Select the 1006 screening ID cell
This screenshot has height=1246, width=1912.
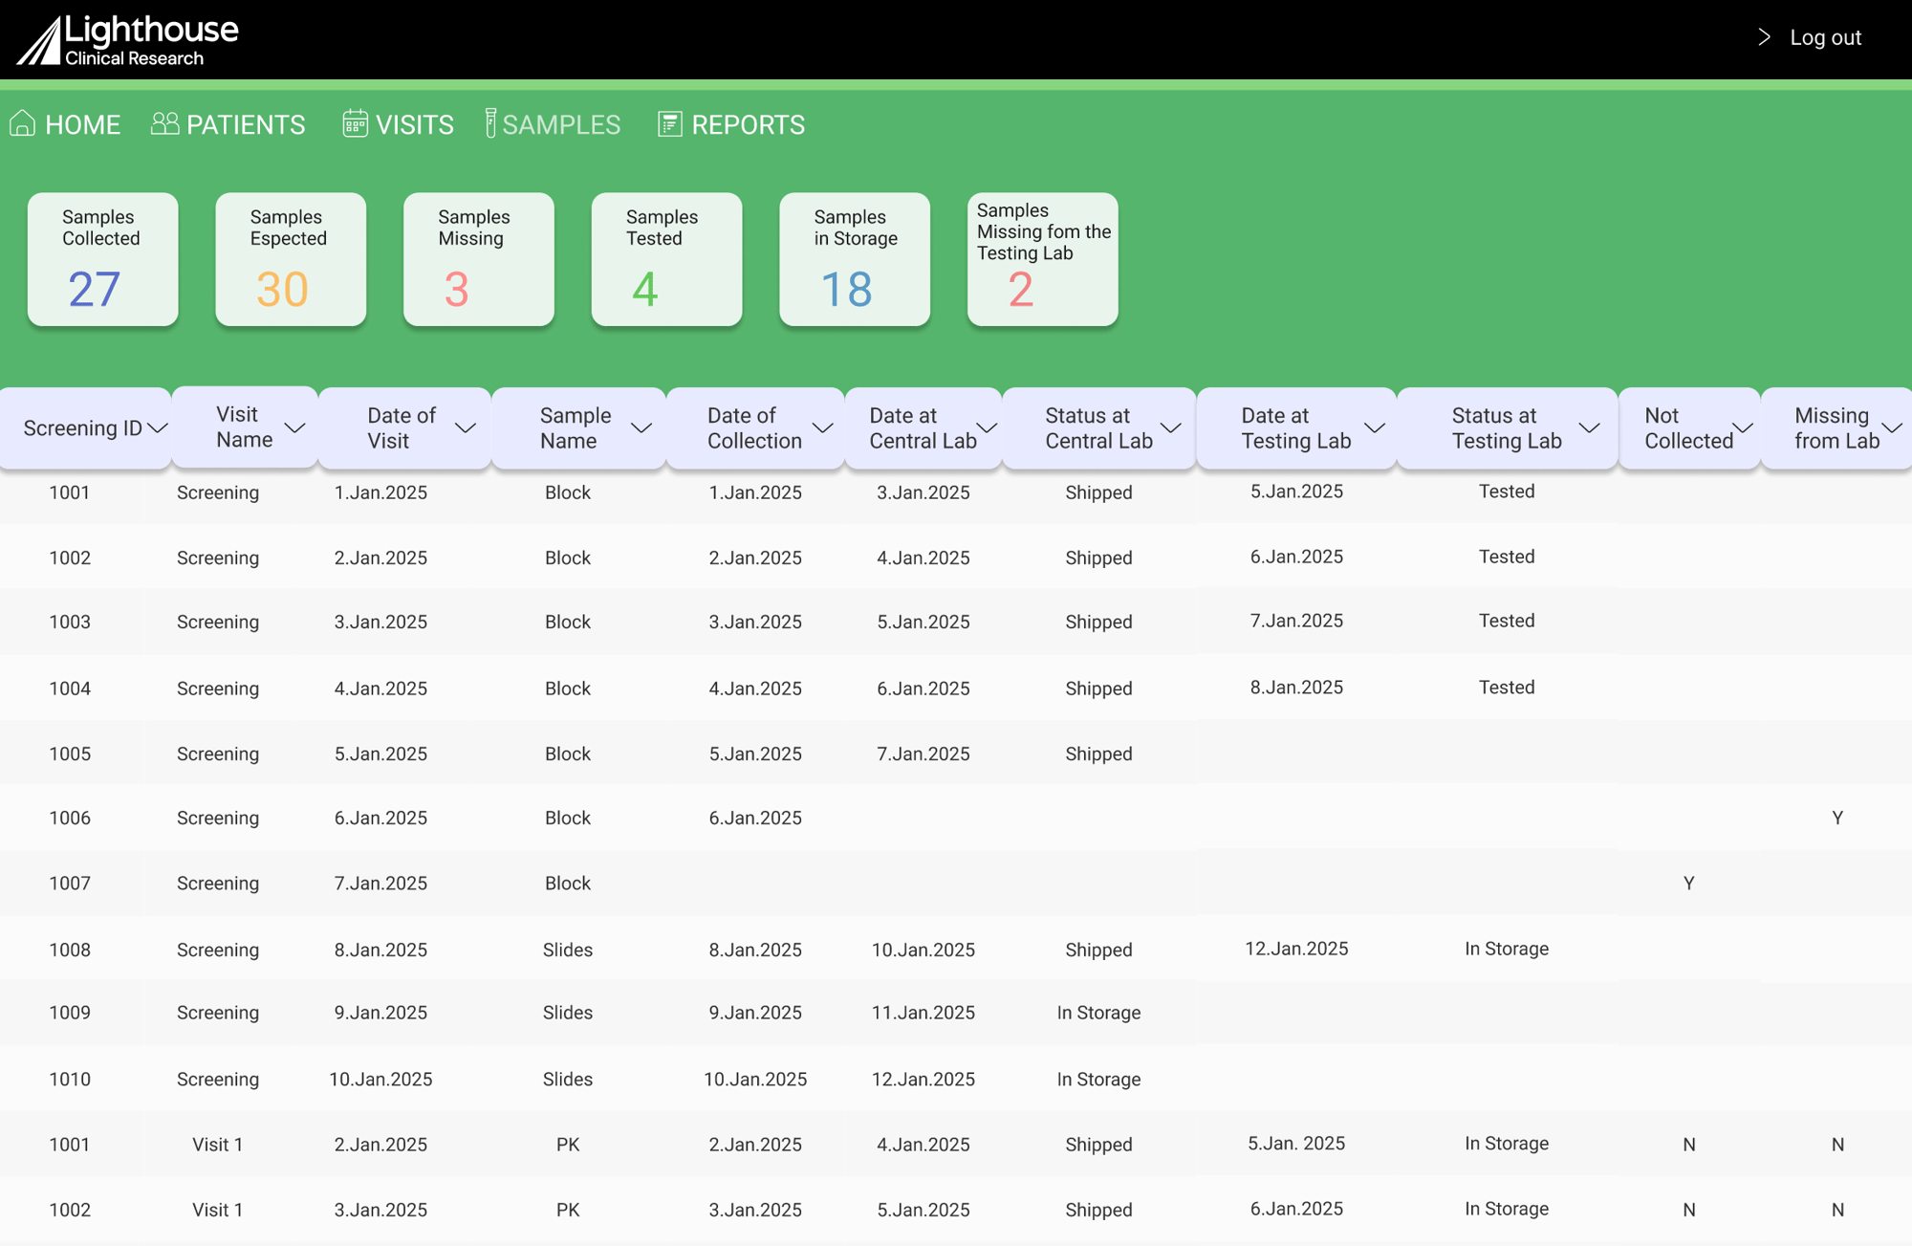click(x=70, y=818)
